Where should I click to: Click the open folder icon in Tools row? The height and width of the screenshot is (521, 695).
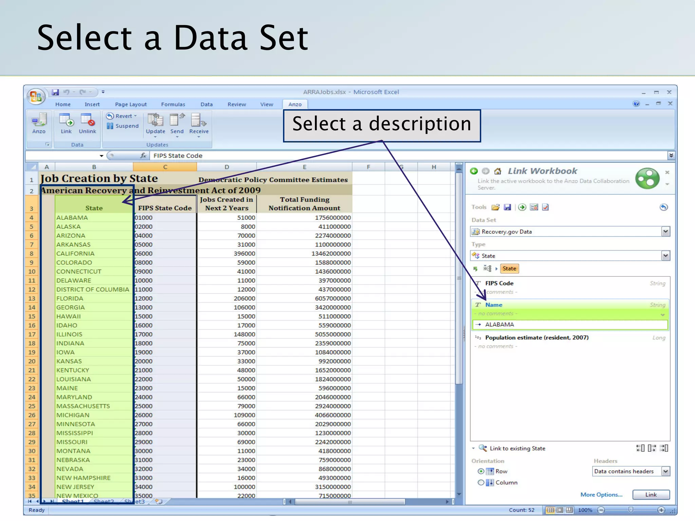pos(495,207)
